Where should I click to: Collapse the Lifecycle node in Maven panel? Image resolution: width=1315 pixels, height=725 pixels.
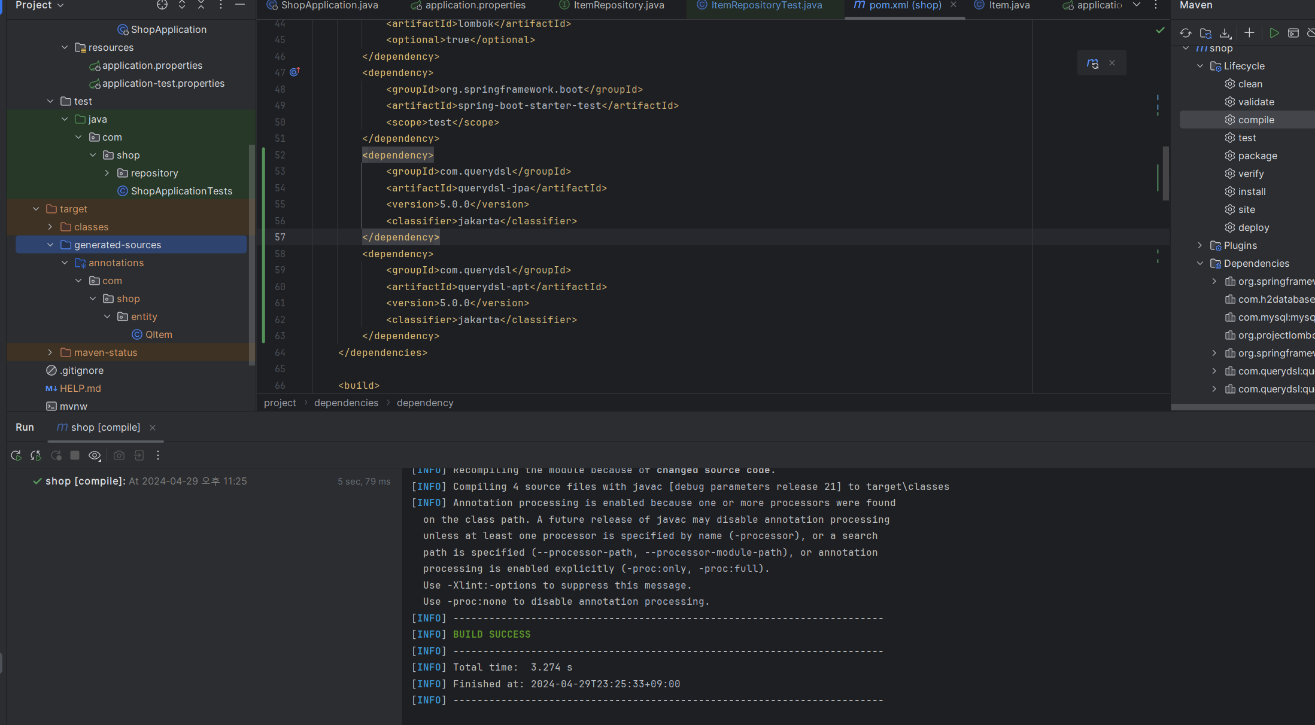pyautogui.click(x=1200, y=66)
